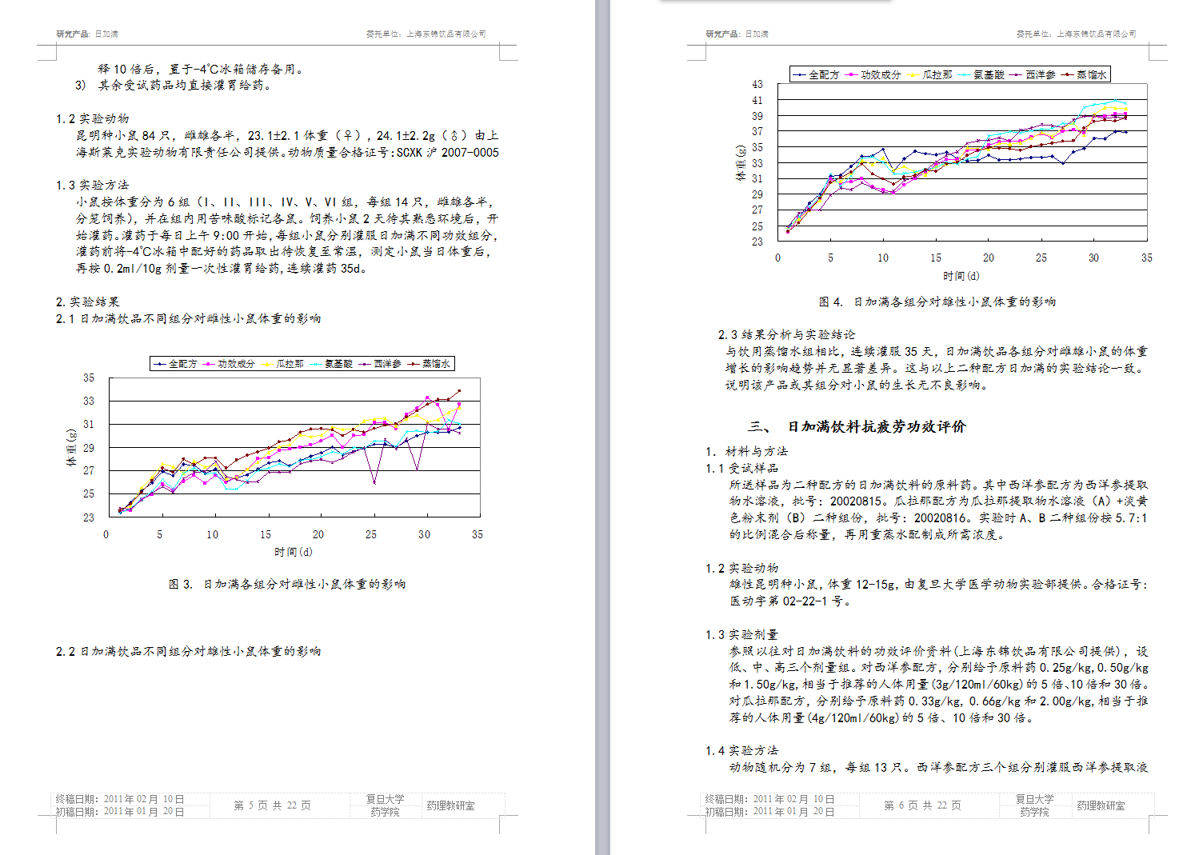Click '西洋参' in the Figure 3 legend
The image size is (1199, 855).
click(387, 364)
